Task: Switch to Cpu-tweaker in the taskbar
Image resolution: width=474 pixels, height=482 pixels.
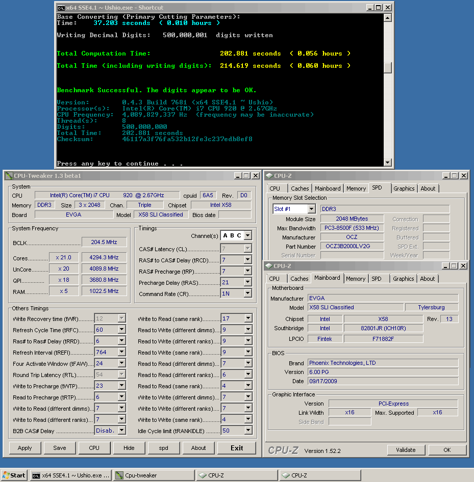Action: tap(154, 475)
